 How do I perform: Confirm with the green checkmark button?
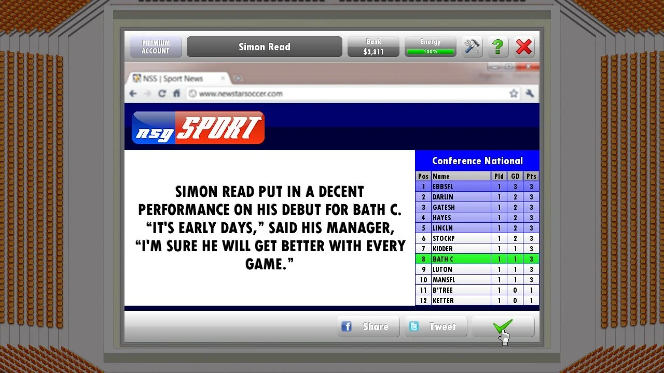tap(503, 327)
